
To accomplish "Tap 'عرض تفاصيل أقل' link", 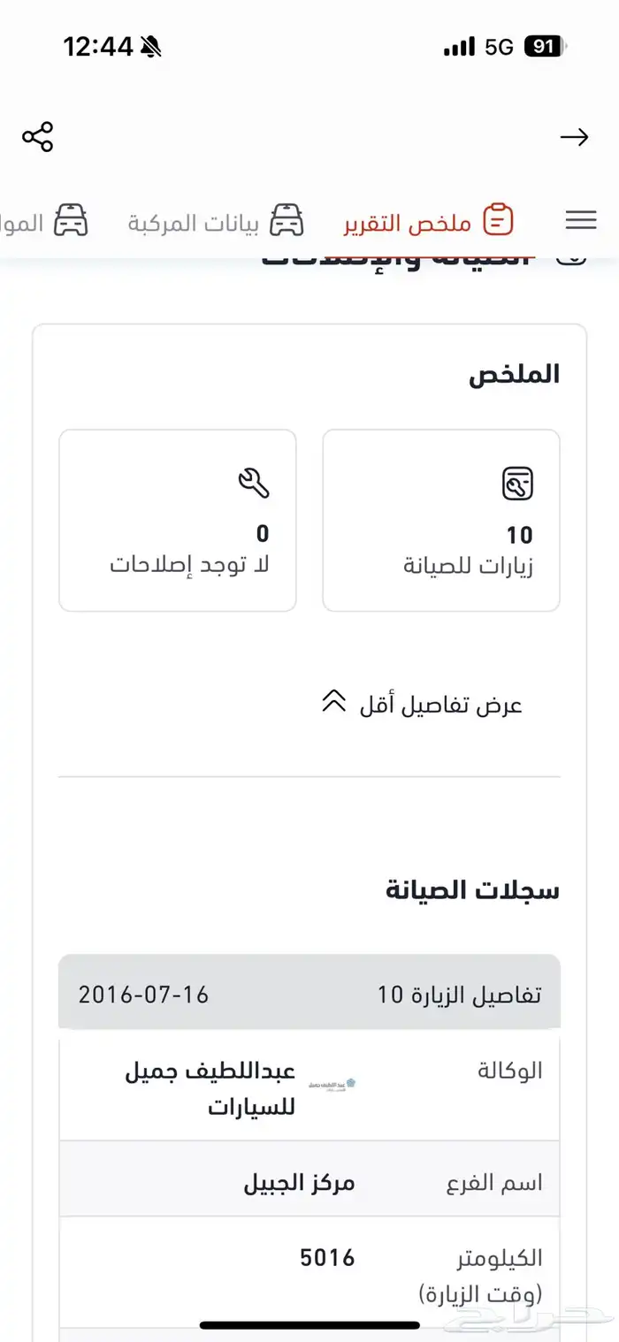I will click(440, 705).
